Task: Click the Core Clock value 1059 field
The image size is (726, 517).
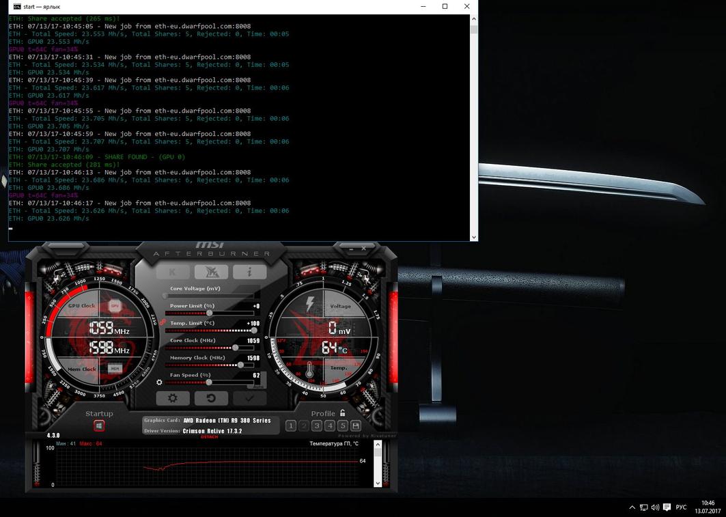Action: (x=253, y=341)
